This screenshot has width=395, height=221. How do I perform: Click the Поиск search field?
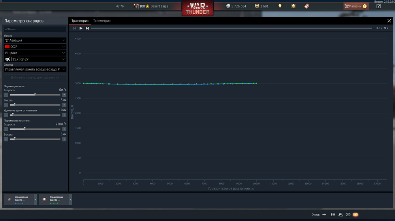point(35,29)
